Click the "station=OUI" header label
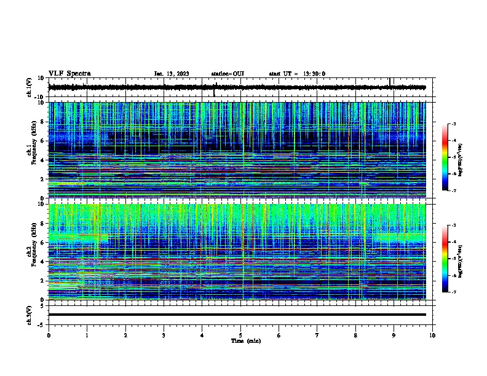 pos(228,74)
